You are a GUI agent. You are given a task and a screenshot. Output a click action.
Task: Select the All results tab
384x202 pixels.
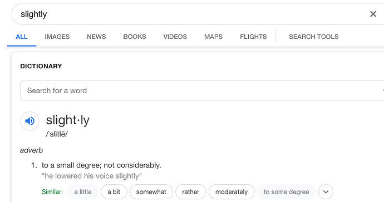pos(22,37)
